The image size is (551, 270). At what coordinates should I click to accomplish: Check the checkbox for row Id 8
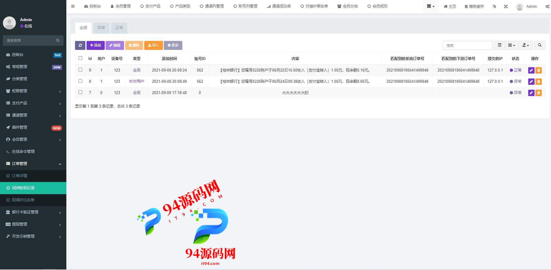[80, 81]
